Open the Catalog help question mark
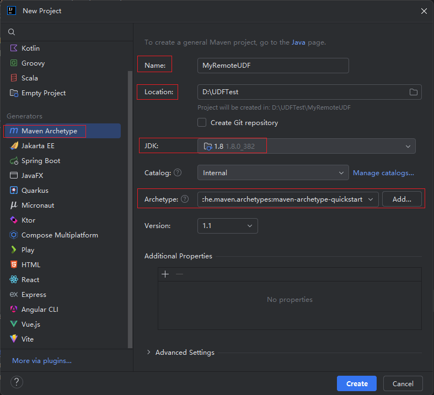The width and height of the screenshot is (434, 395). tap(178, 173)
